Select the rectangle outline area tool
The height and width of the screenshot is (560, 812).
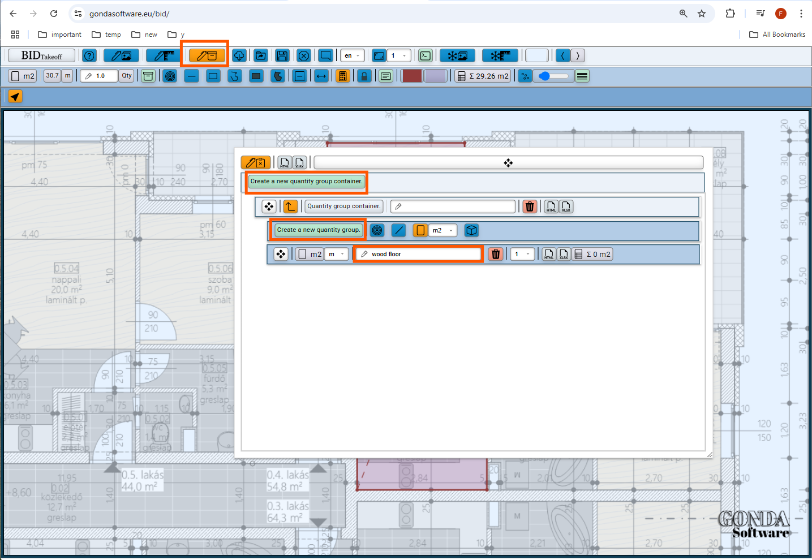213,76
